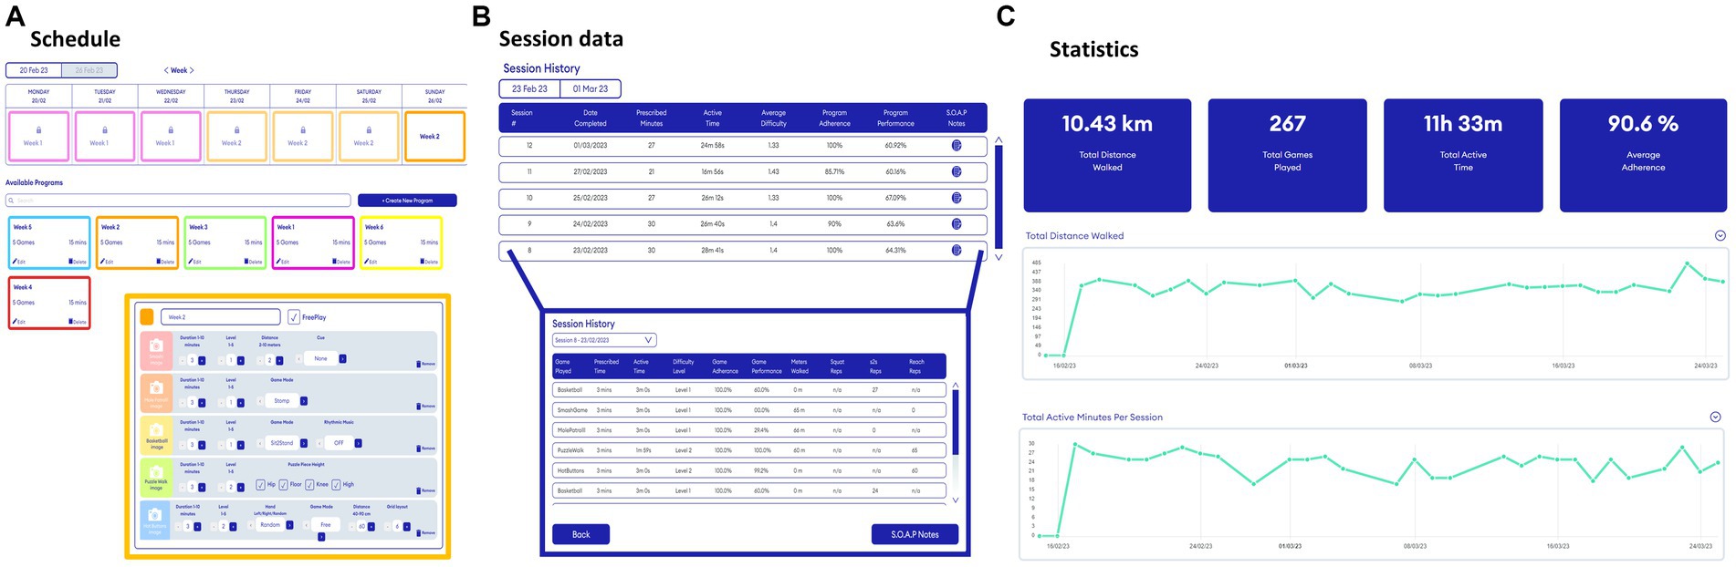Open S.O.A.P notes icon for session 12
The height and width of the screenshot is (567, 1736).
coord(956,146)
